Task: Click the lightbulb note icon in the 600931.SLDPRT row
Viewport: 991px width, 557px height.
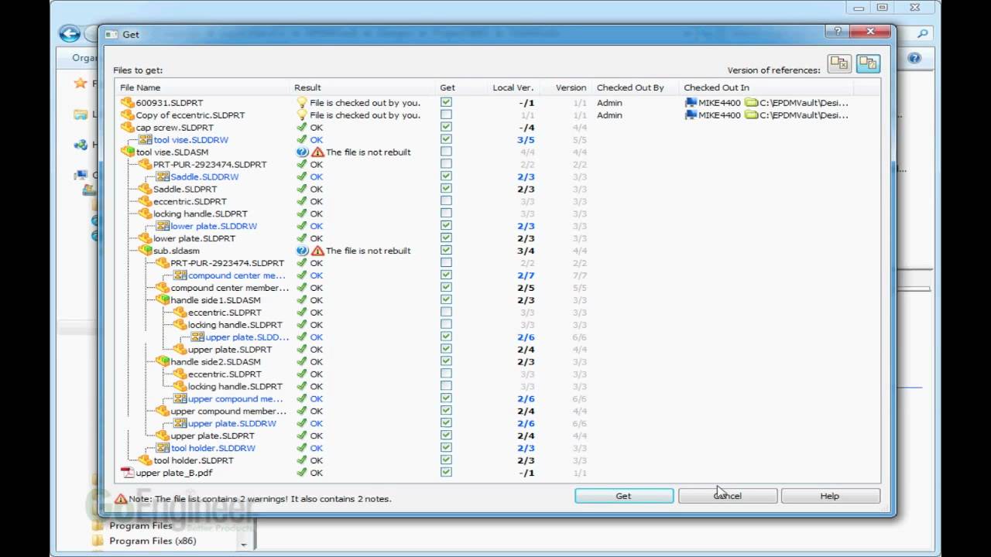Action: point(302,102)
